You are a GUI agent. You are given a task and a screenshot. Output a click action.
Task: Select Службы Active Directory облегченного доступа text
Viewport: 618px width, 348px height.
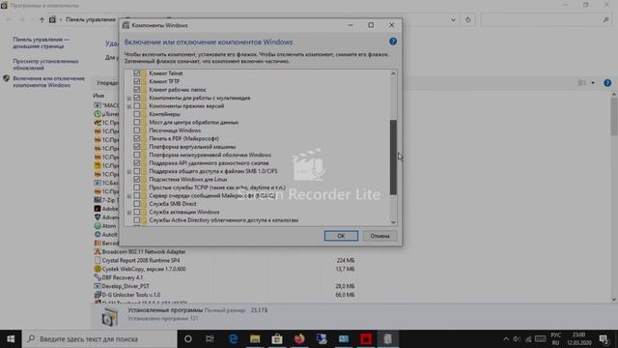pyautogui.click(x=223, y=220)
